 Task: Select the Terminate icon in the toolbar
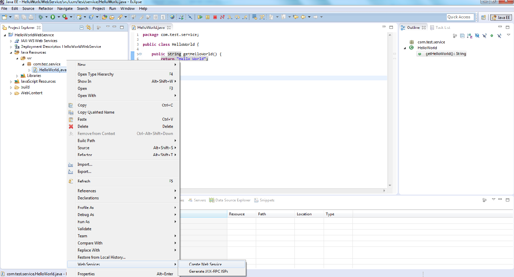[214, 17]
